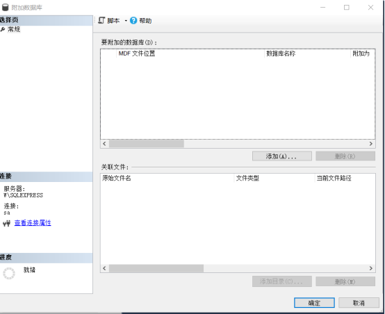Select the 常规 page item
Viewport: 385px width, 314px height.
(x=14, y=29)
